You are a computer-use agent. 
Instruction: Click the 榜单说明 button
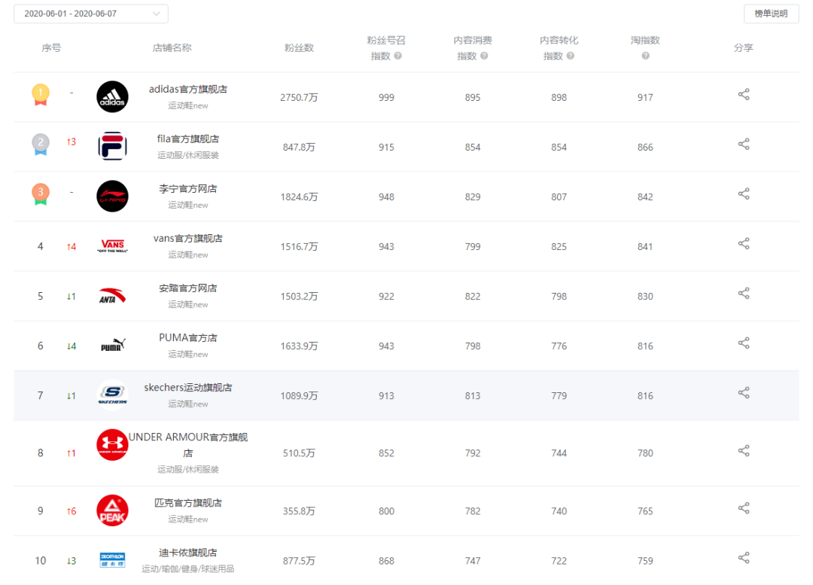[x=771, y=14]
